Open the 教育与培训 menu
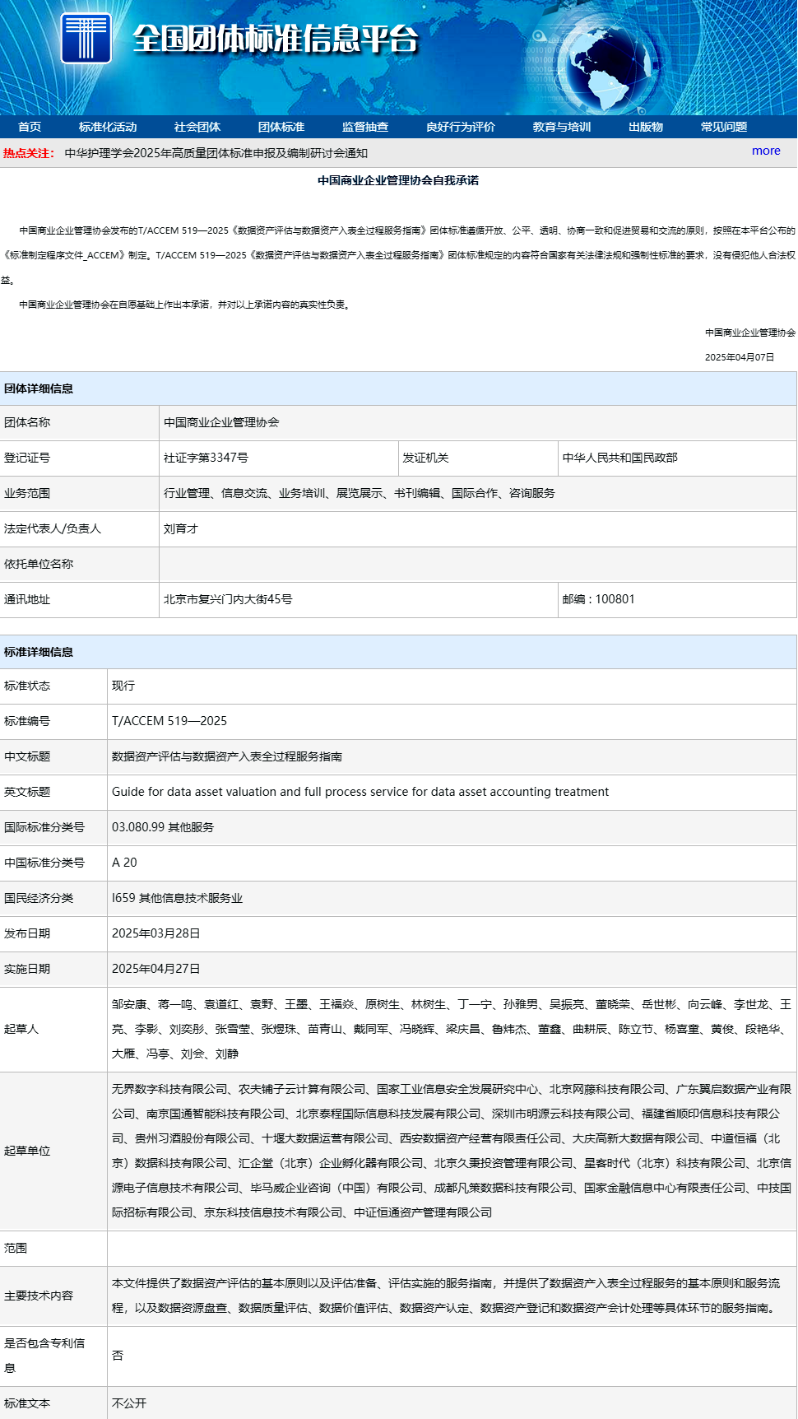 [562, 127]
